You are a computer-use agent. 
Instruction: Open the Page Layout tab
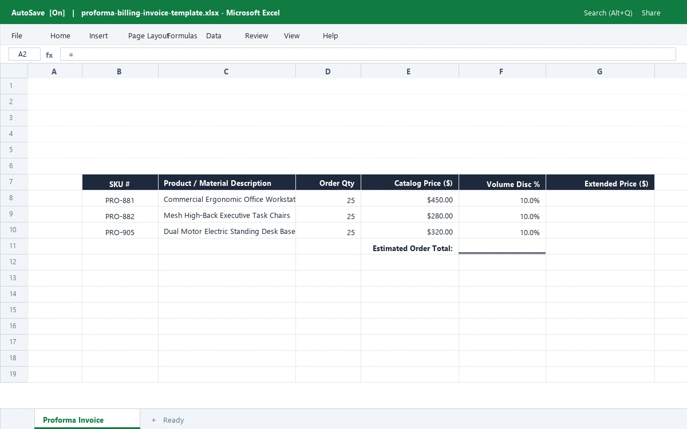click(x=148, y=35)
